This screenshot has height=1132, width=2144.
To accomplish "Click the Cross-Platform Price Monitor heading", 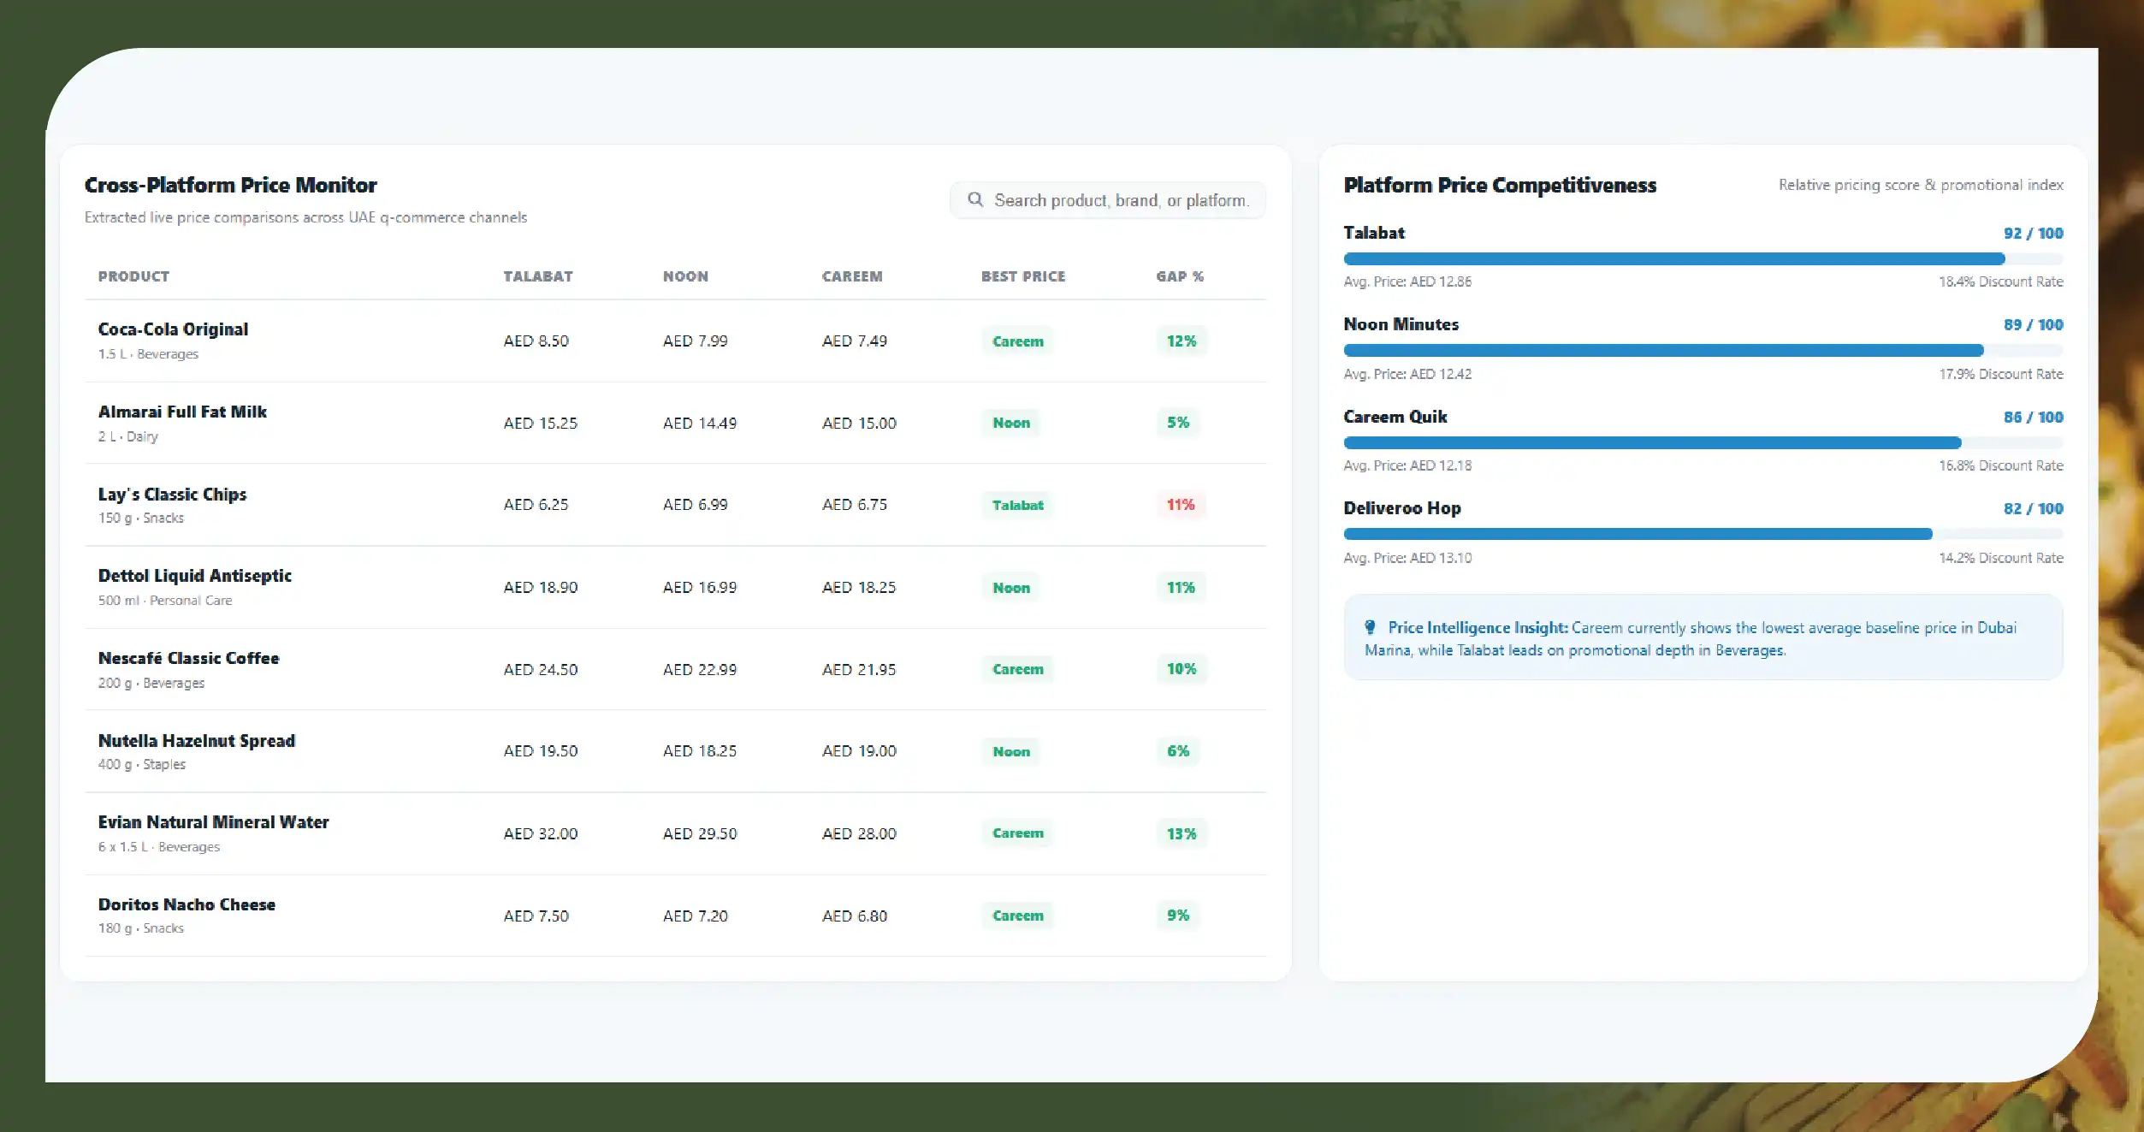I will point(230,185).
